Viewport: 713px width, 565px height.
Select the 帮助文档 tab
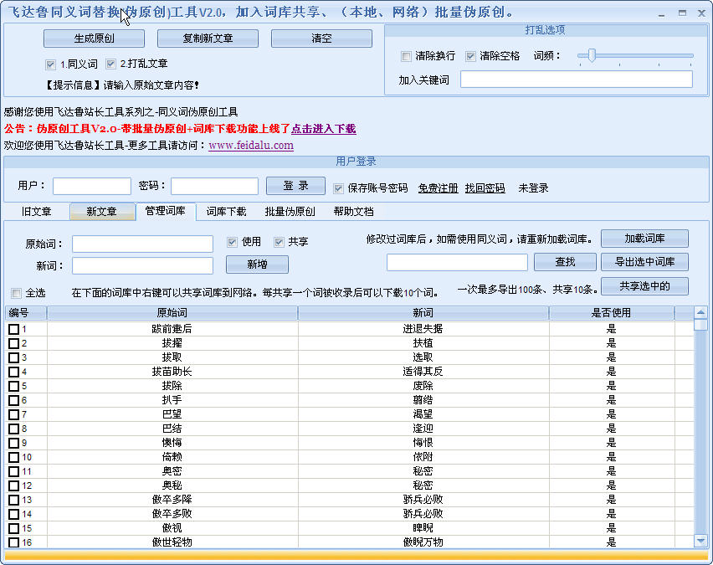coord(353,212)
